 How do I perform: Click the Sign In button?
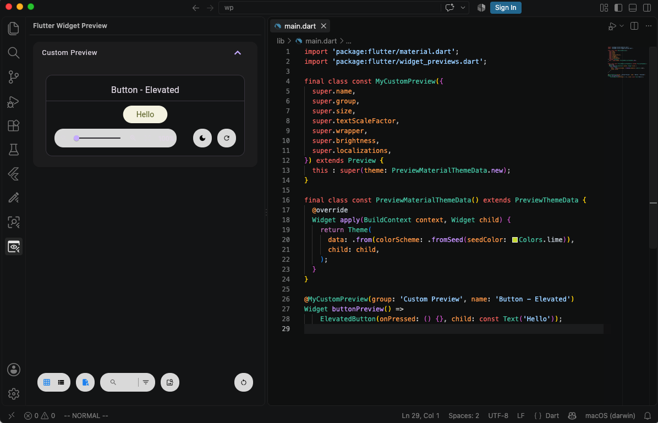click(x=506, y=8)
